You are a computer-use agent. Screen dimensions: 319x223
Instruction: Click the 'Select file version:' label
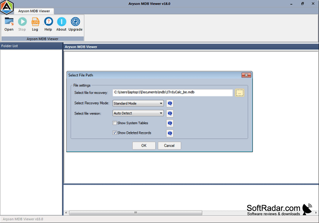click(87, 113)
